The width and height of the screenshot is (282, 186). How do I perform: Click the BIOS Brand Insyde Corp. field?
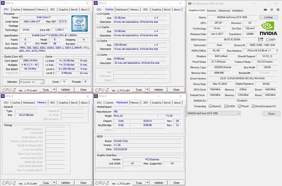[x=147, y=141]
